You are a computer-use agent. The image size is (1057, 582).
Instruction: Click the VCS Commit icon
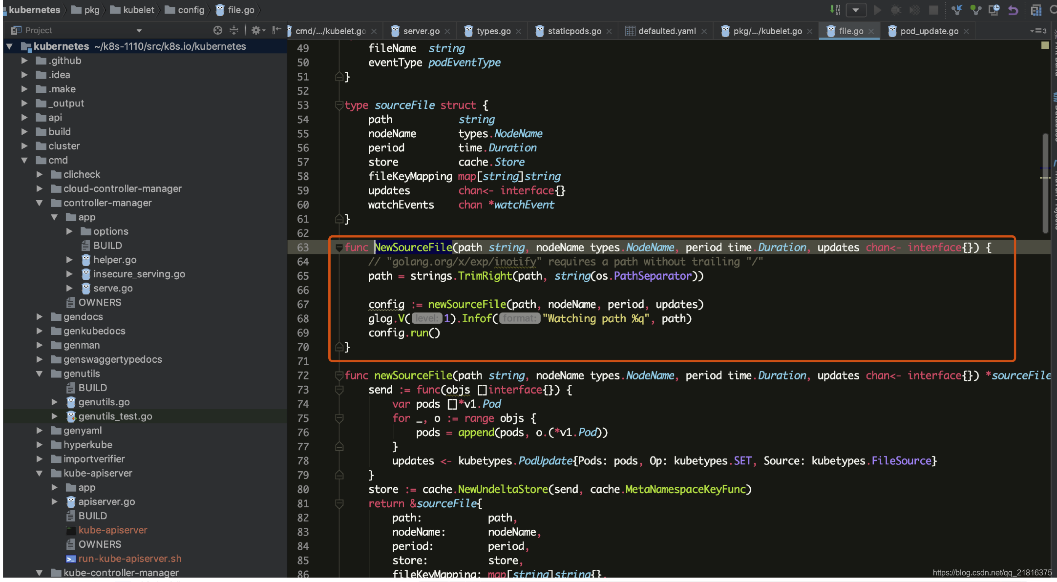click(x=975, y=10)
